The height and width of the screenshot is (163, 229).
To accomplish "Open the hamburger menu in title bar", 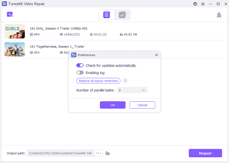I will pyautogui.click(x=203, y=4).
